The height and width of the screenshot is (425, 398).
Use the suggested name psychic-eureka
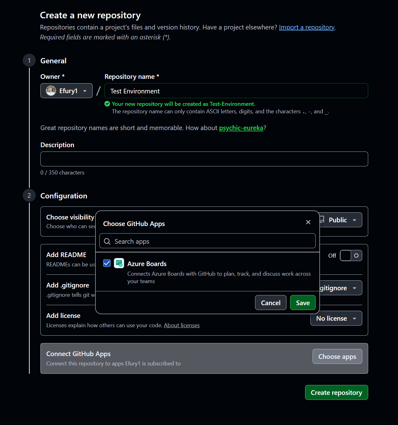pos(241,128)
